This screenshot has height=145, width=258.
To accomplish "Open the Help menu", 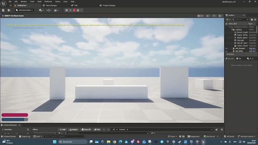I will pos(72,2).
